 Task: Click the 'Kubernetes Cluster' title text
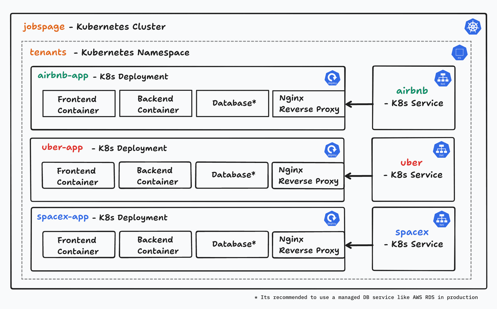click(x=121, y=27)
